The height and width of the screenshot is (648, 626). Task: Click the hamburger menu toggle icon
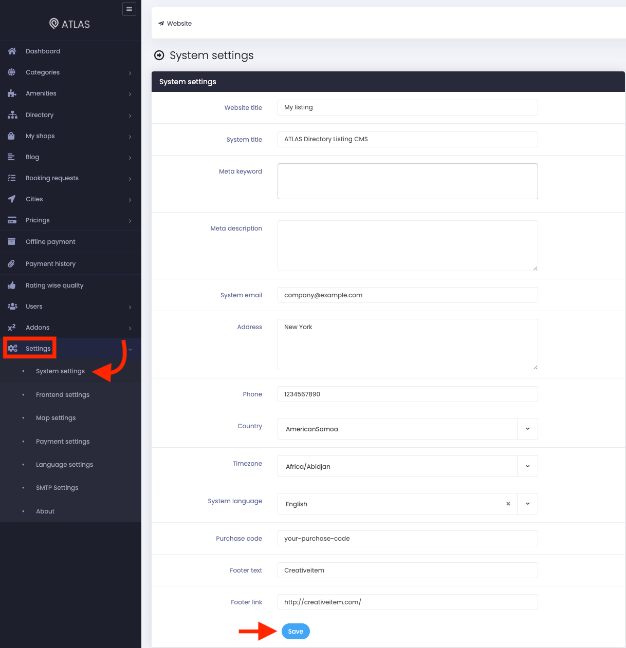coord(129,9)
